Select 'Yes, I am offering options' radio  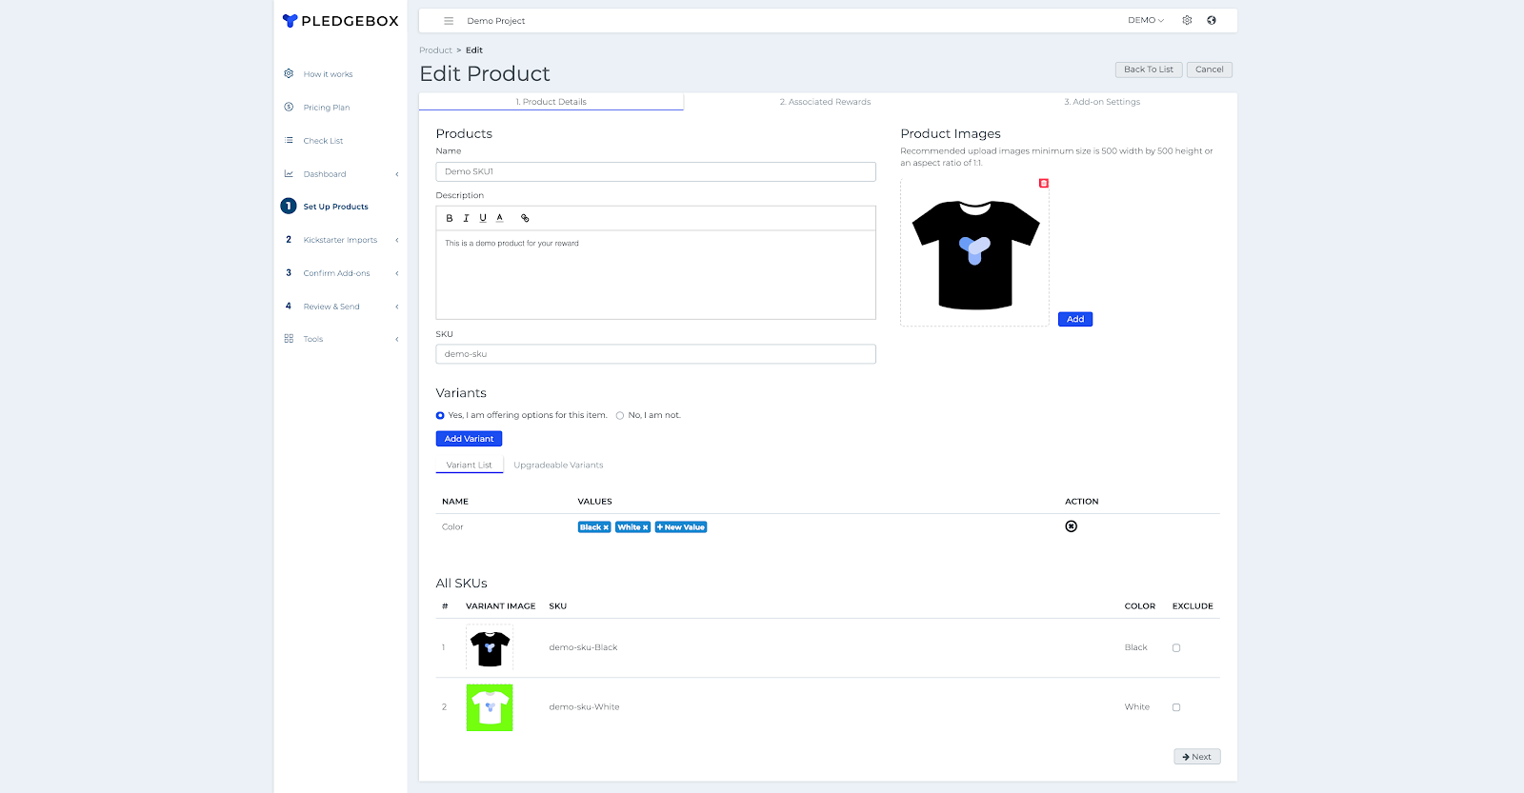click(440, 415)
